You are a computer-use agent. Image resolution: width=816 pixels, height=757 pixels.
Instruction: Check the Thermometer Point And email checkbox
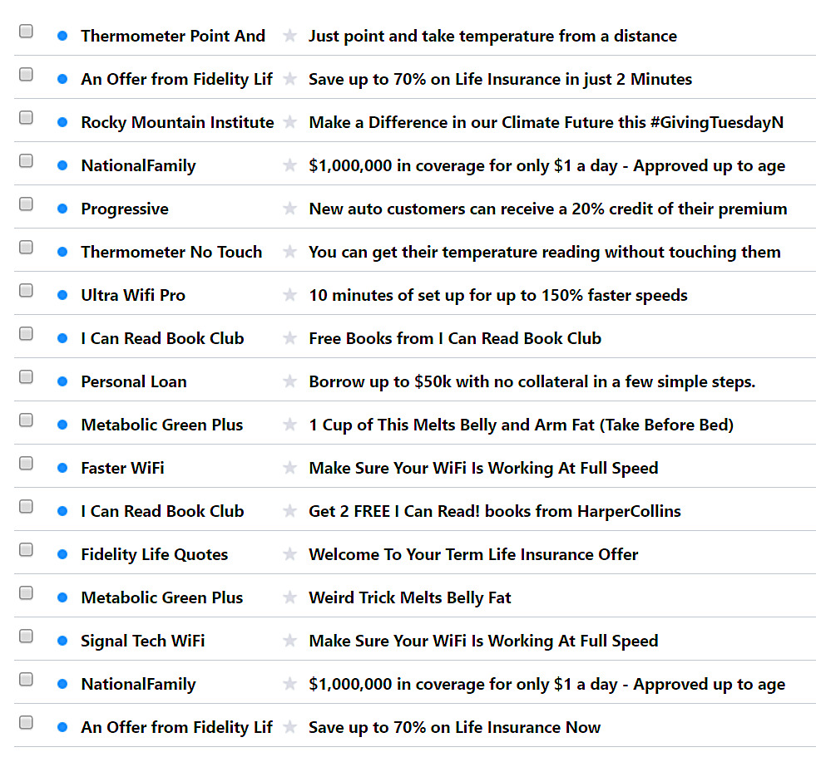coord(26,32)
